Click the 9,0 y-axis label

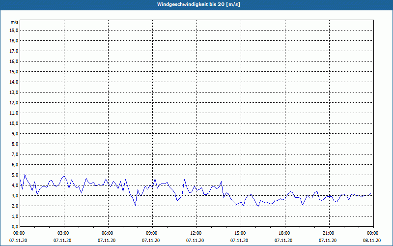[x=15, y=133]
